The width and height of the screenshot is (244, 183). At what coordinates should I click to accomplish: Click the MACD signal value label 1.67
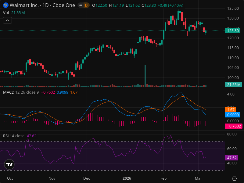coord(231,110)
